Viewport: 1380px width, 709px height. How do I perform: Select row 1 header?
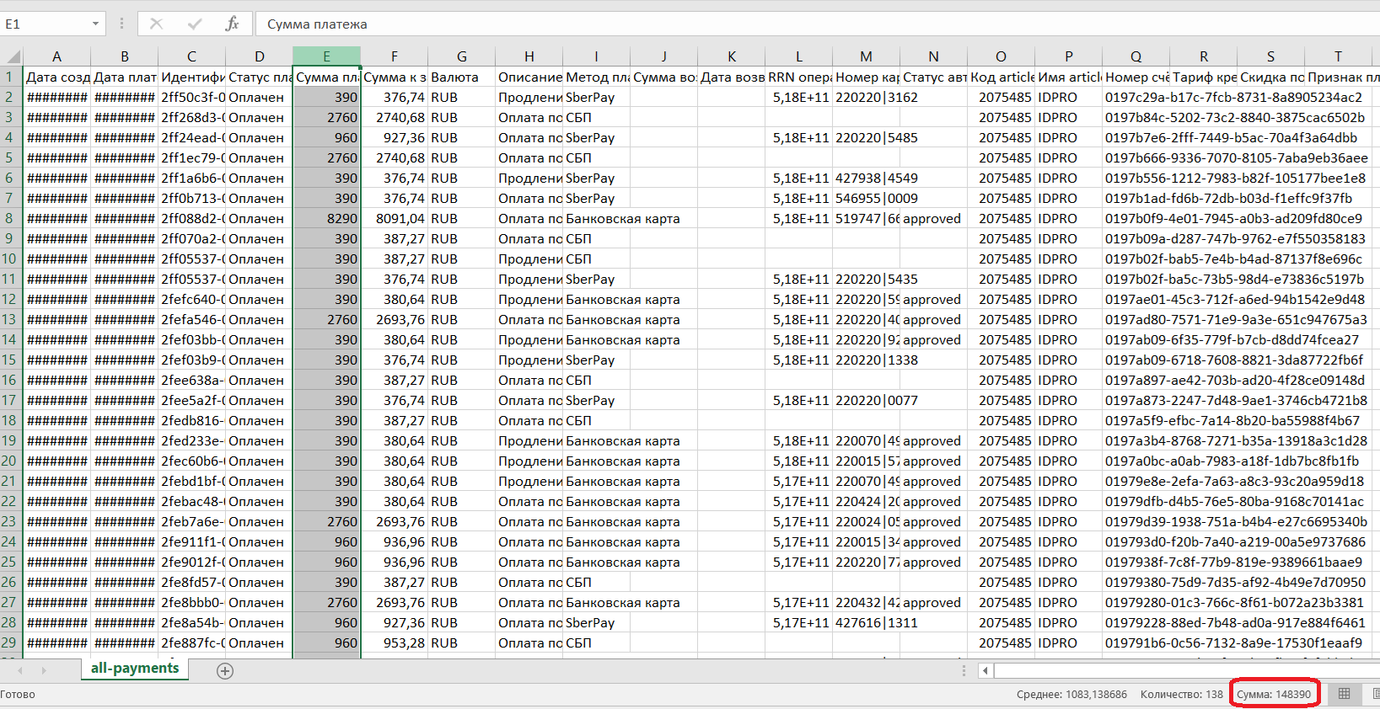[x=11, y=77]
